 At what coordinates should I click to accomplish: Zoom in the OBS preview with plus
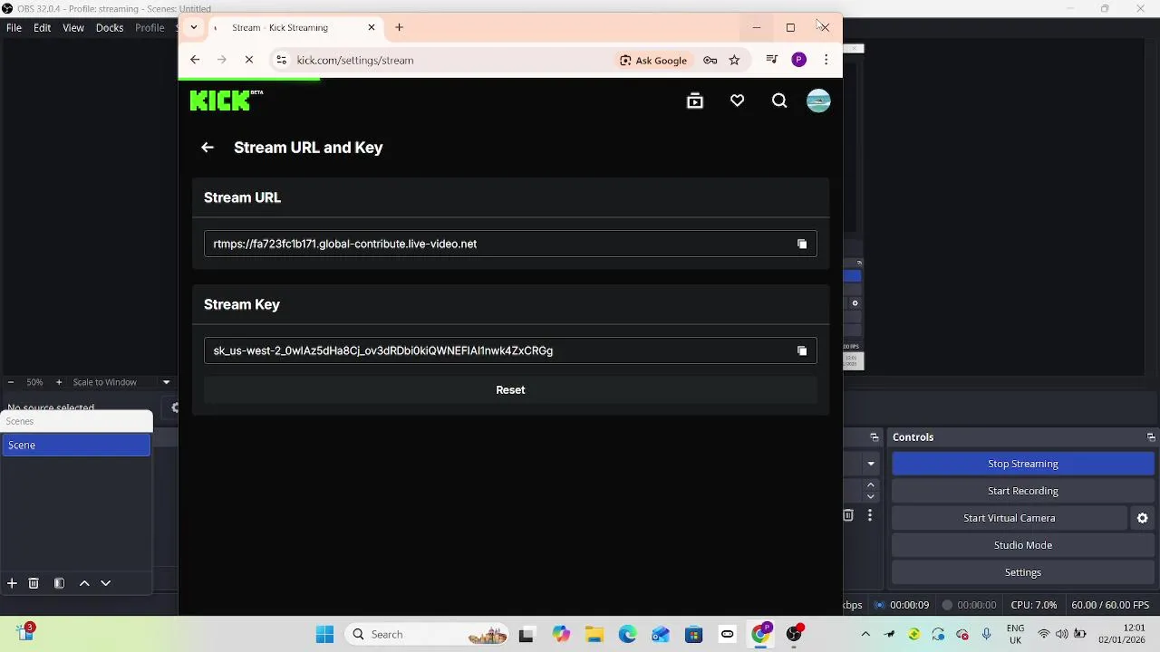click(59, 382)
